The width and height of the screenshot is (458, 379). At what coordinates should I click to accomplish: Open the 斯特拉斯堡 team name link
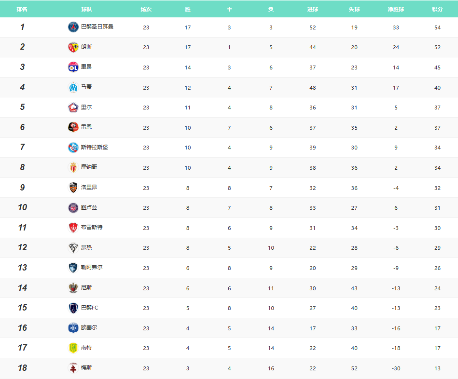point(94,147)
